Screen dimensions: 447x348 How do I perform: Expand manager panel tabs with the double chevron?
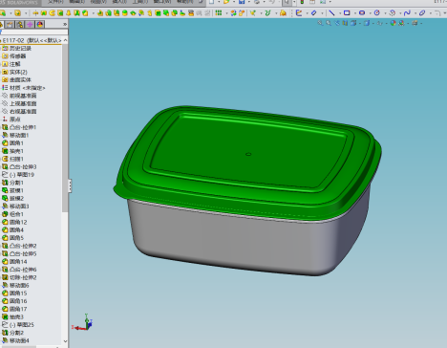pos(65,24)
